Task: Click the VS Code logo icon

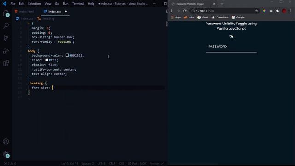Action: tap(4, 4)
